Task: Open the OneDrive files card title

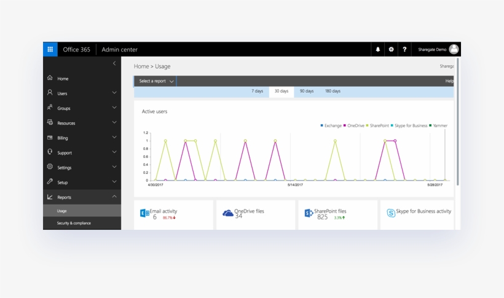Action: tap(249, 211)
